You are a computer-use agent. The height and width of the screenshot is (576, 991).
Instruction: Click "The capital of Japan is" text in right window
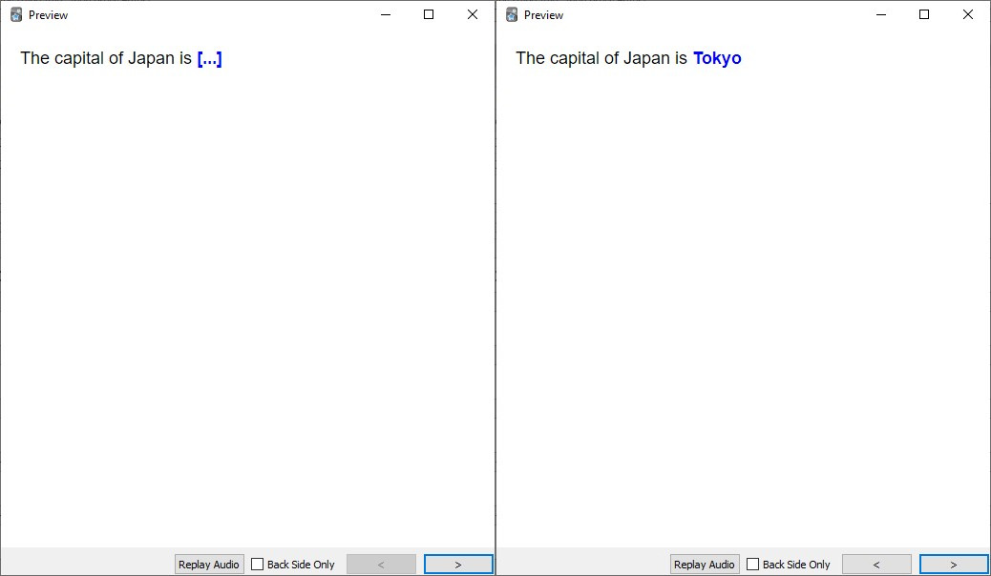601,58
